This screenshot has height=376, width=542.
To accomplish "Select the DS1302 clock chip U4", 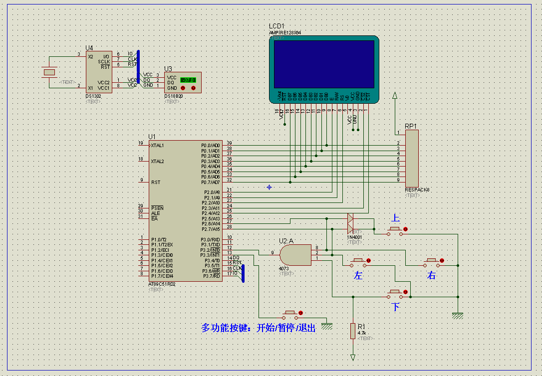I will (x=99, y=72).
